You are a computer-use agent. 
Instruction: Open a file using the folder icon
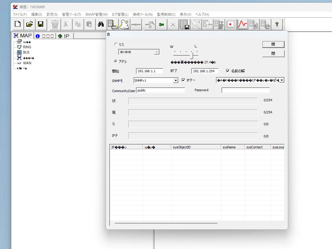click(x=29, y=24)
